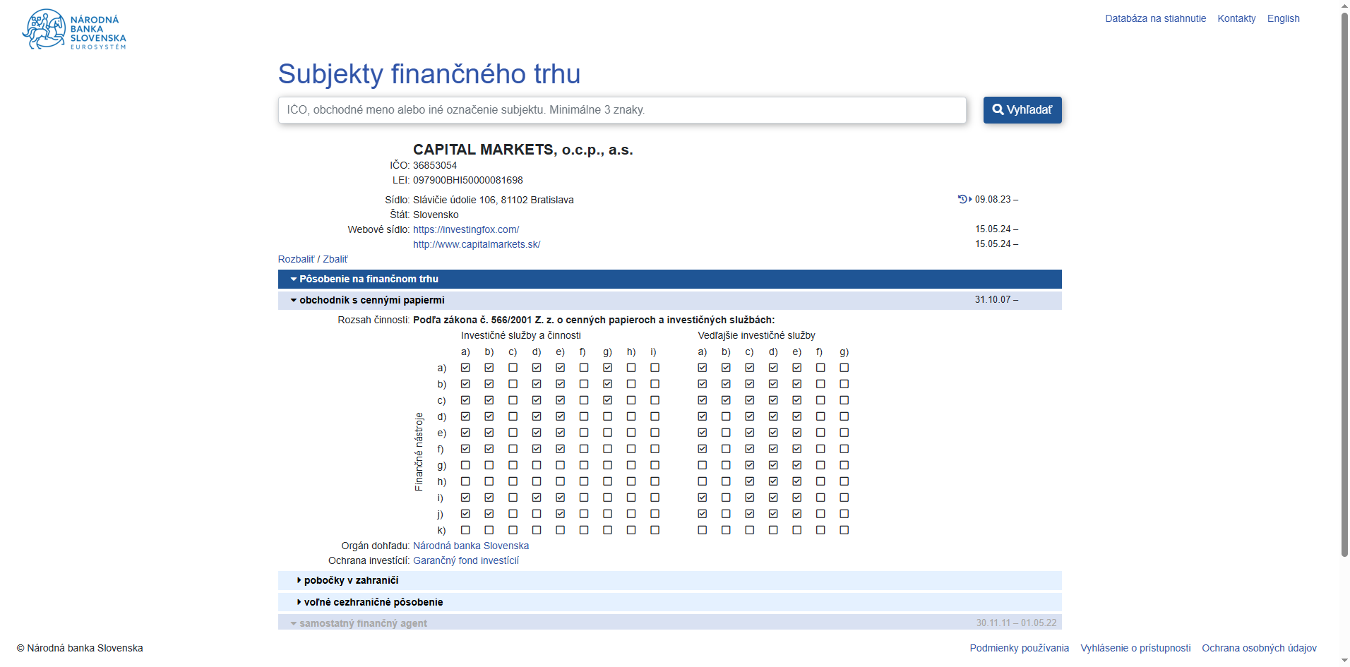Open the capitalmarkets.sk website link

(x=477, y=244)
